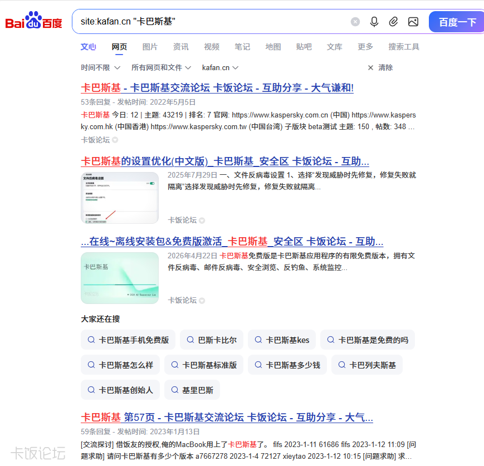Viewport: 484px width, 466px height.
Task: Click the Baidu logo
Action: [x=33, y=21]
